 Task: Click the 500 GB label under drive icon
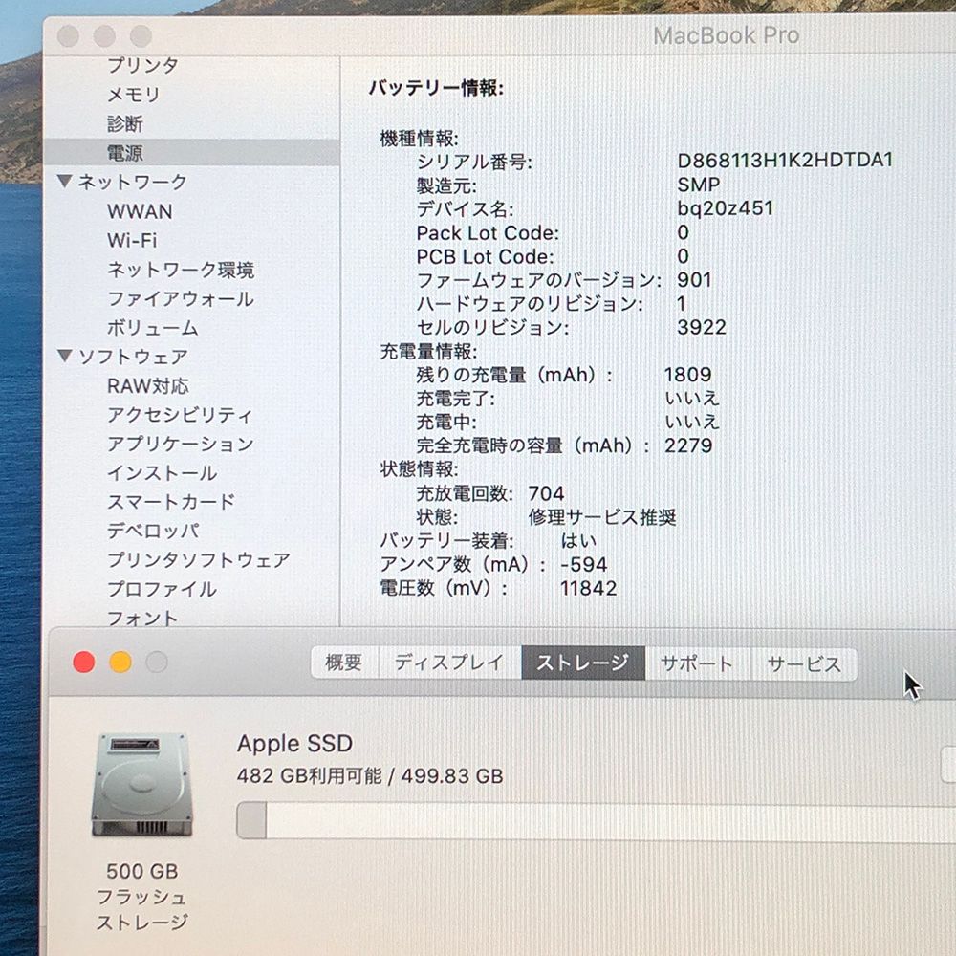pos(142,872)
